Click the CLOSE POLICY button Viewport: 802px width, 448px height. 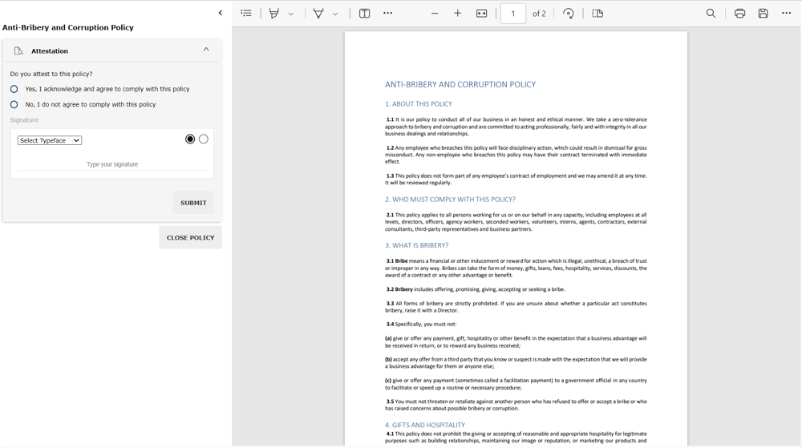pos(190,237)
